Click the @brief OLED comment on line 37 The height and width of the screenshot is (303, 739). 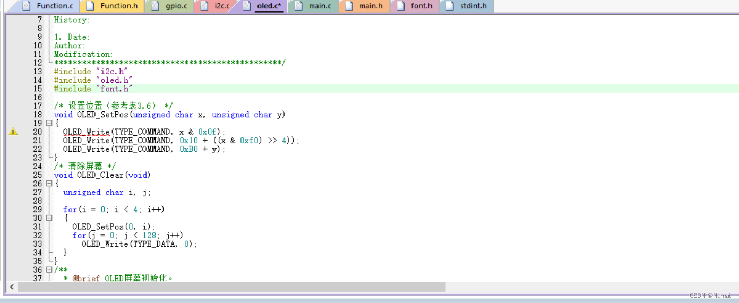click(118, 278)
